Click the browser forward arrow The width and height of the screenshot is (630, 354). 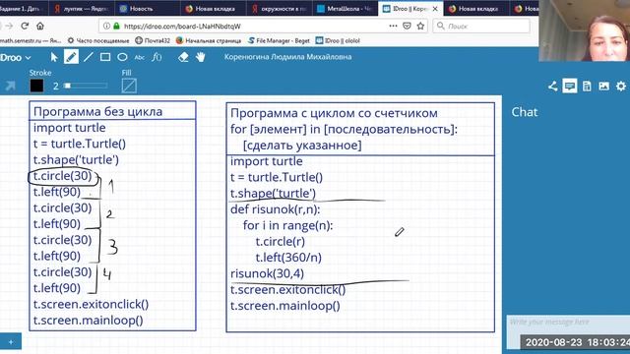[x=9, y=27]
